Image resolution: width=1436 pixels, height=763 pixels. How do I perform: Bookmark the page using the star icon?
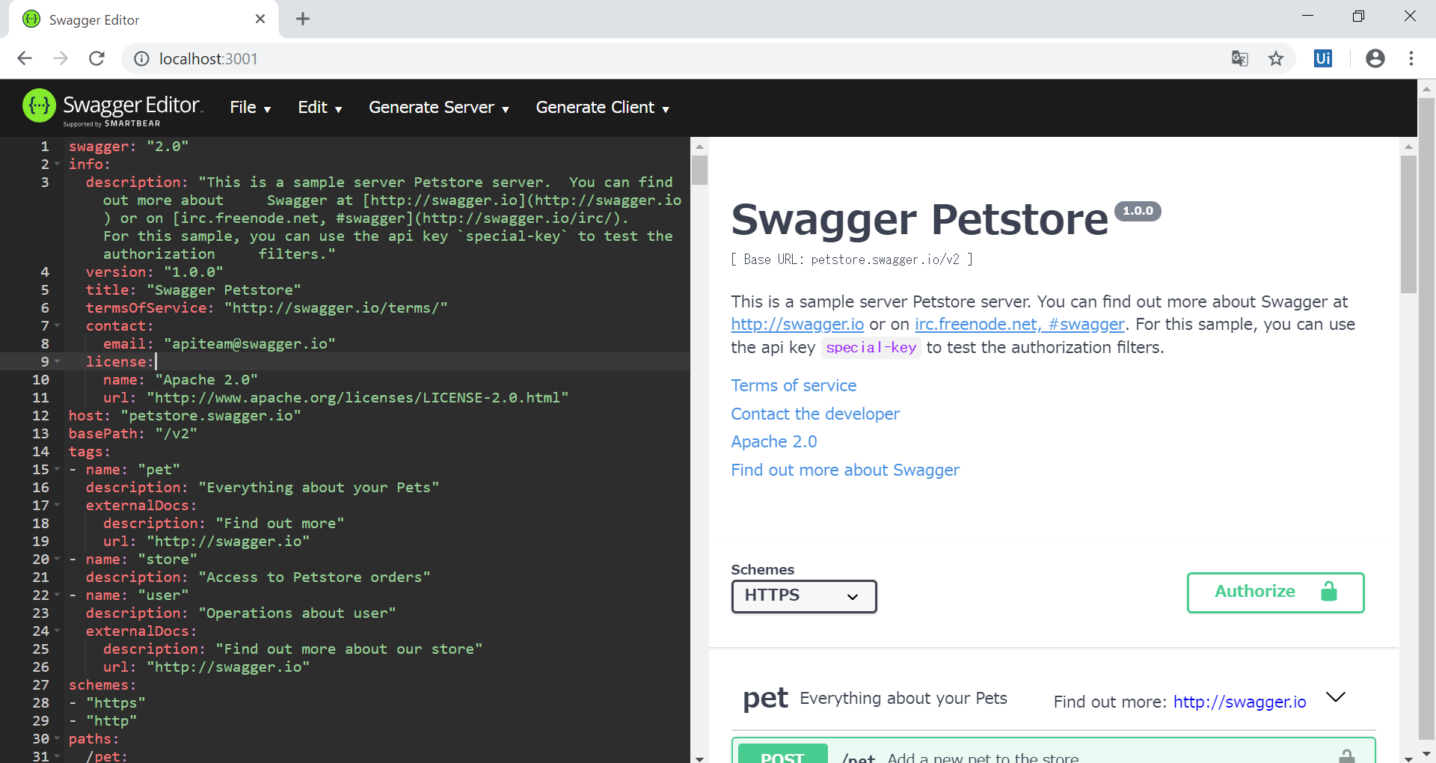pos(1276,58)
